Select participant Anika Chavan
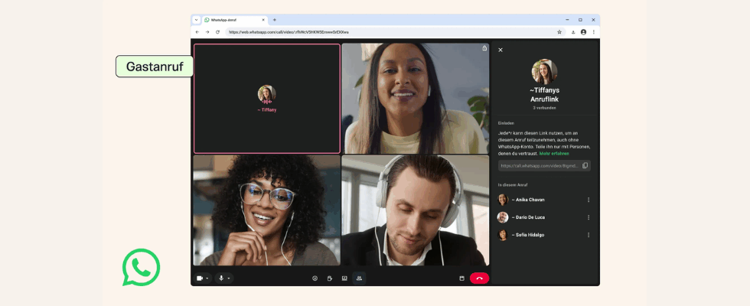The height and width of the screenshot is (306, 750). click(544, 200)
